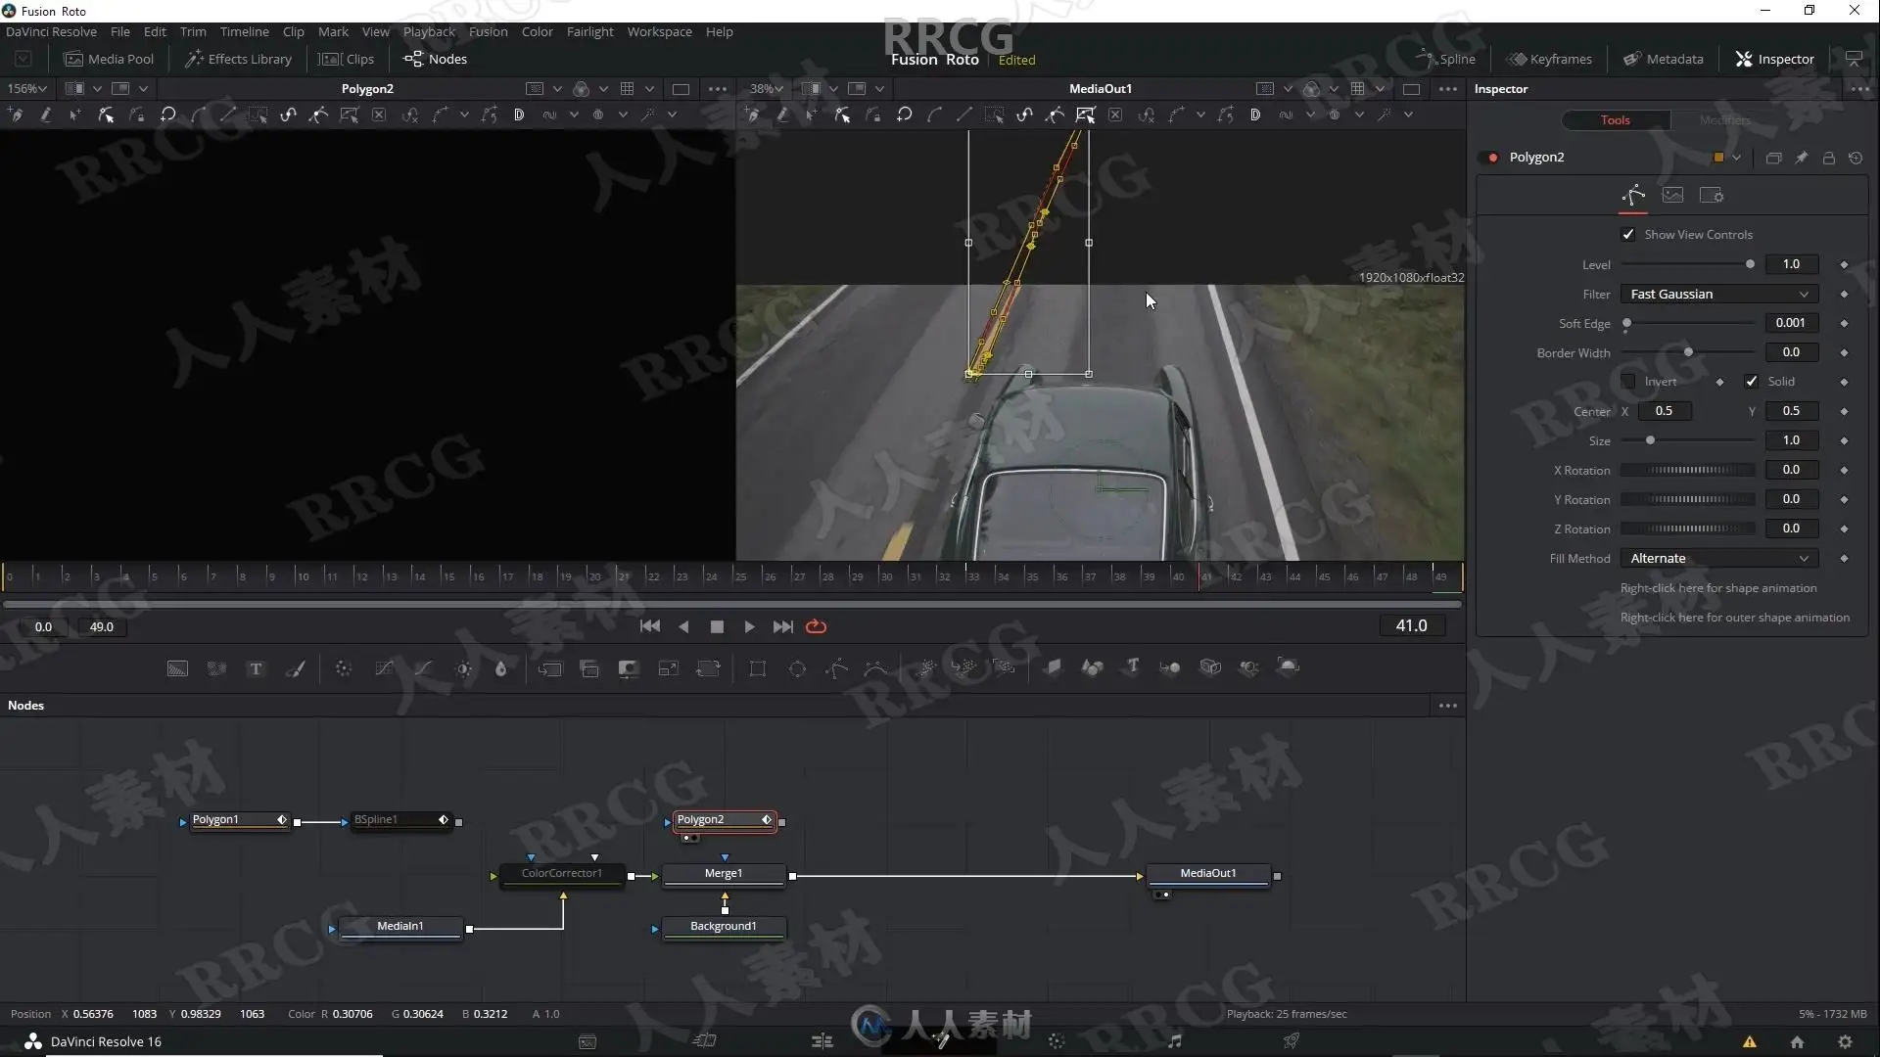Open the Effects Library panel
The width and height of the screenshot is (1880, 1057).
(x=238, y=59)
